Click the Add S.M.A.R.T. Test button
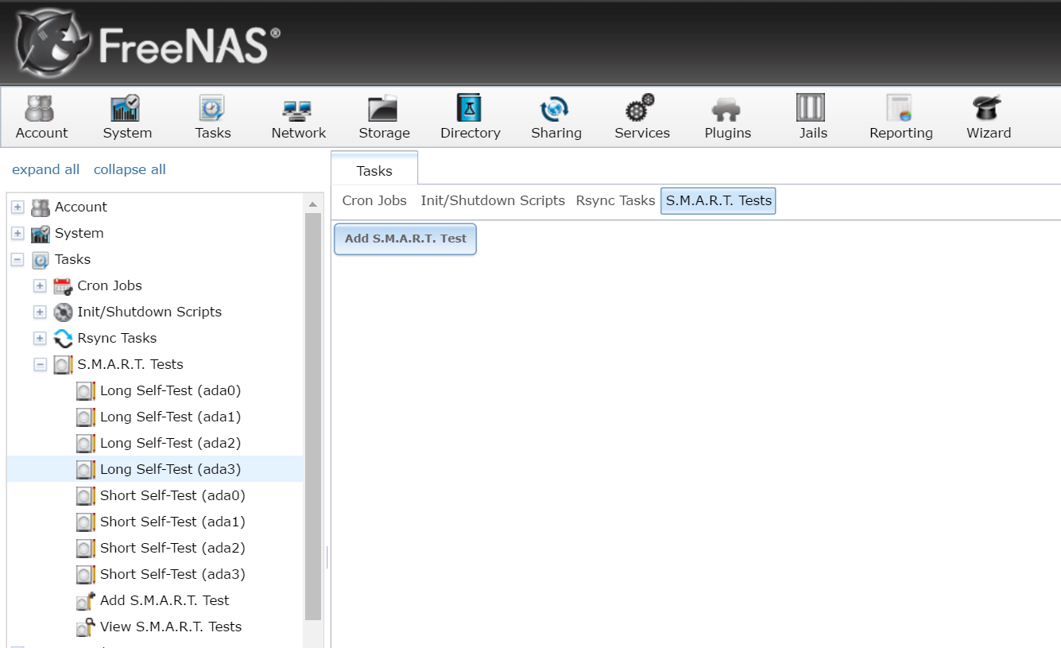The image size is (1061, 648). tap(405, 239)
